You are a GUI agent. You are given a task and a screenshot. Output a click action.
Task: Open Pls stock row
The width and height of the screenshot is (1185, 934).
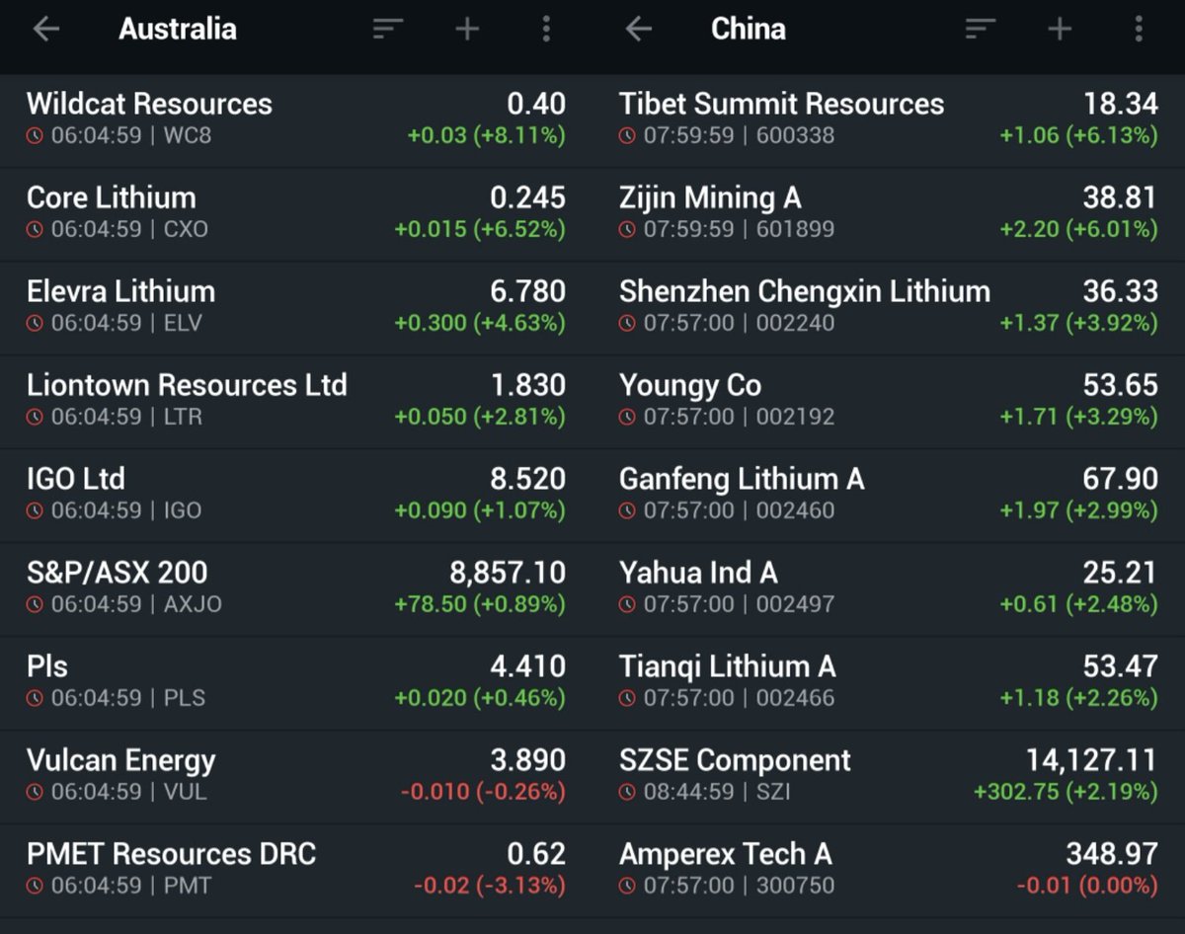[296, 683]
